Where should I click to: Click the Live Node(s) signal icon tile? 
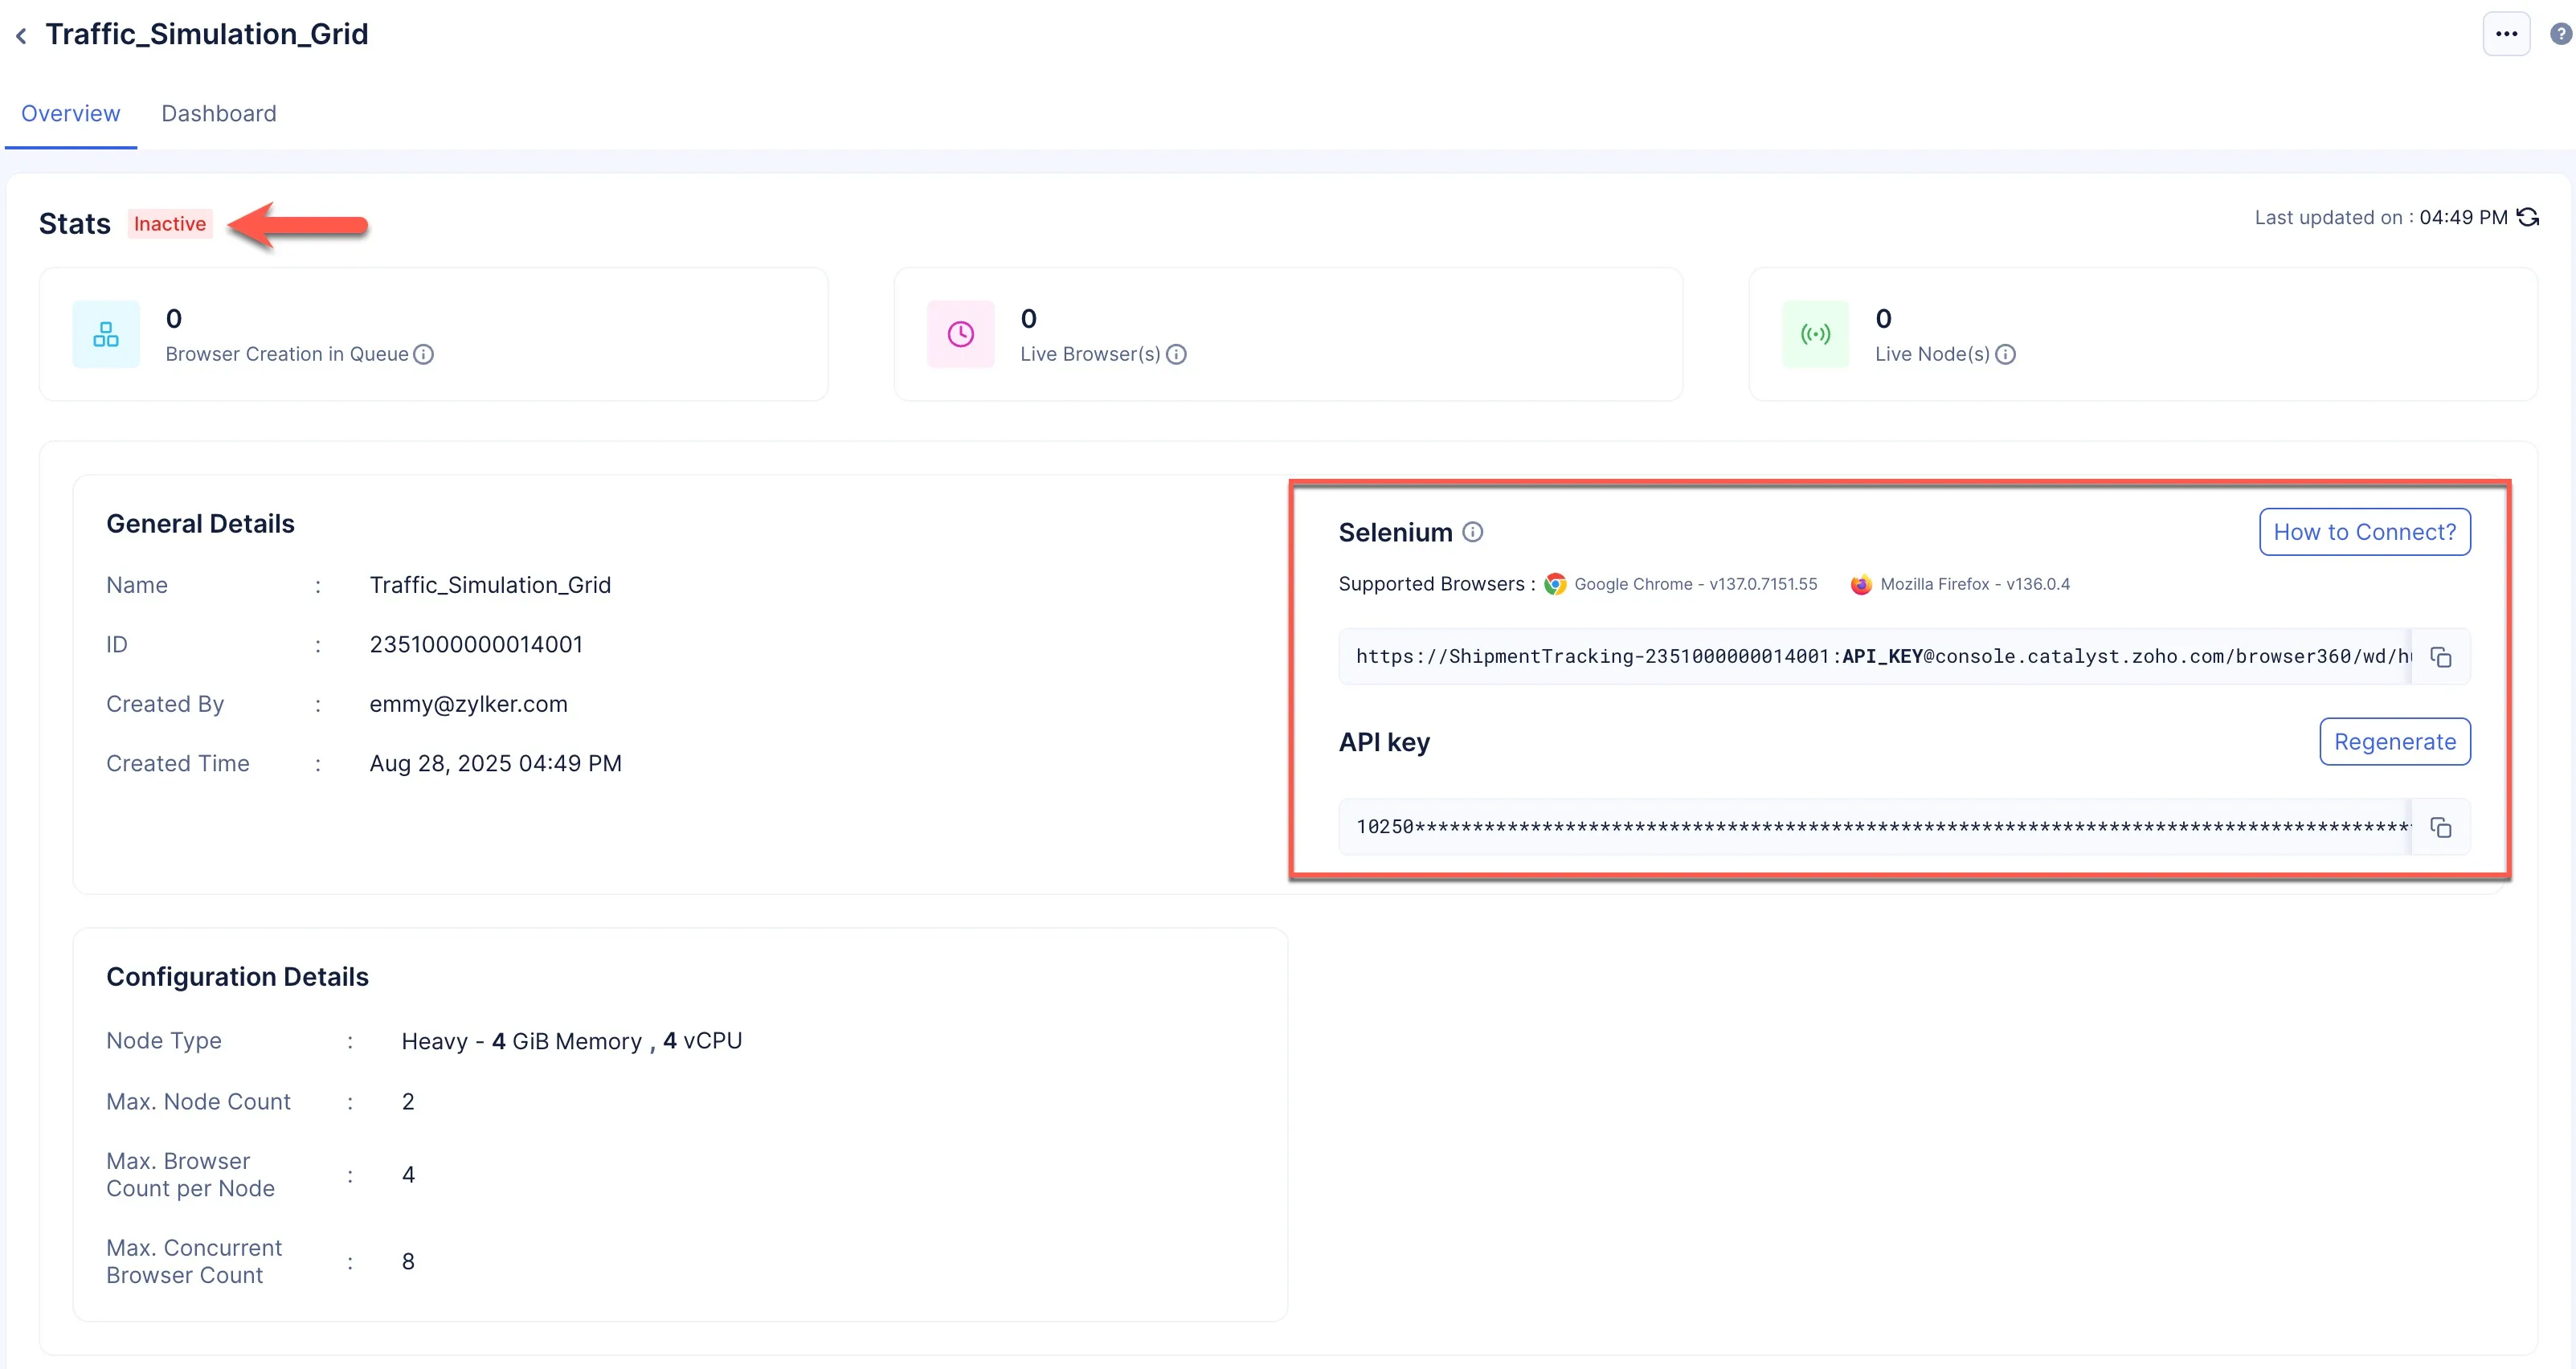click(x=1815, y=334)
